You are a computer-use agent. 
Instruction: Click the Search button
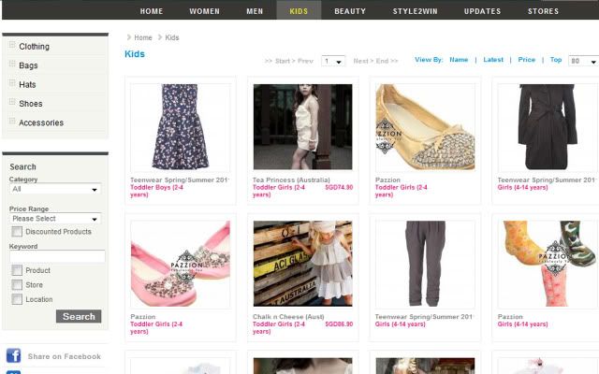tap(79, 316)
